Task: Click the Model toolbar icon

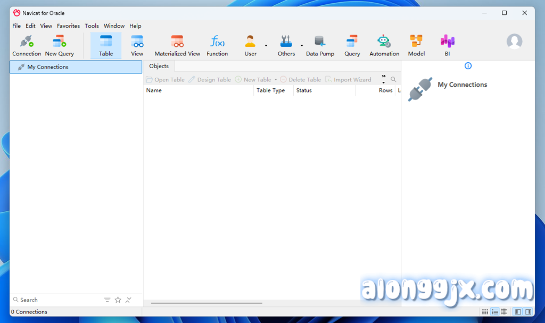Action: [416, 45]
